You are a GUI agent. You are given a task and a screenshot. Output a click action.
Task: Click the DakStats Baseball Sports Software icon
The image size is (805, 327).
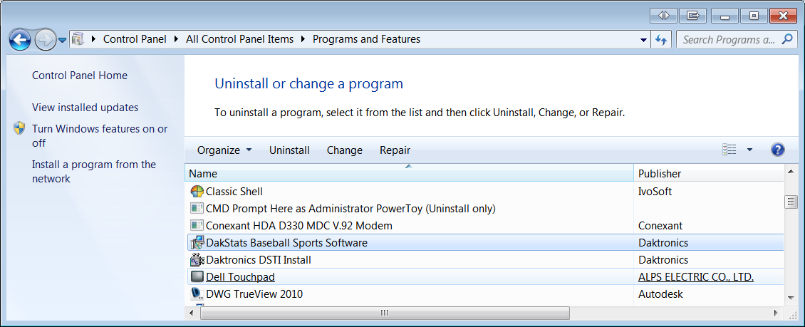coord(197,243)
